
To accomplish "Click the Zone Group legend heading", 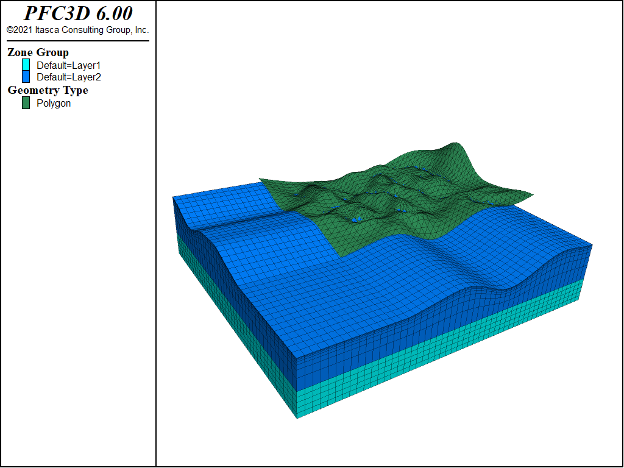I will 38,52.
